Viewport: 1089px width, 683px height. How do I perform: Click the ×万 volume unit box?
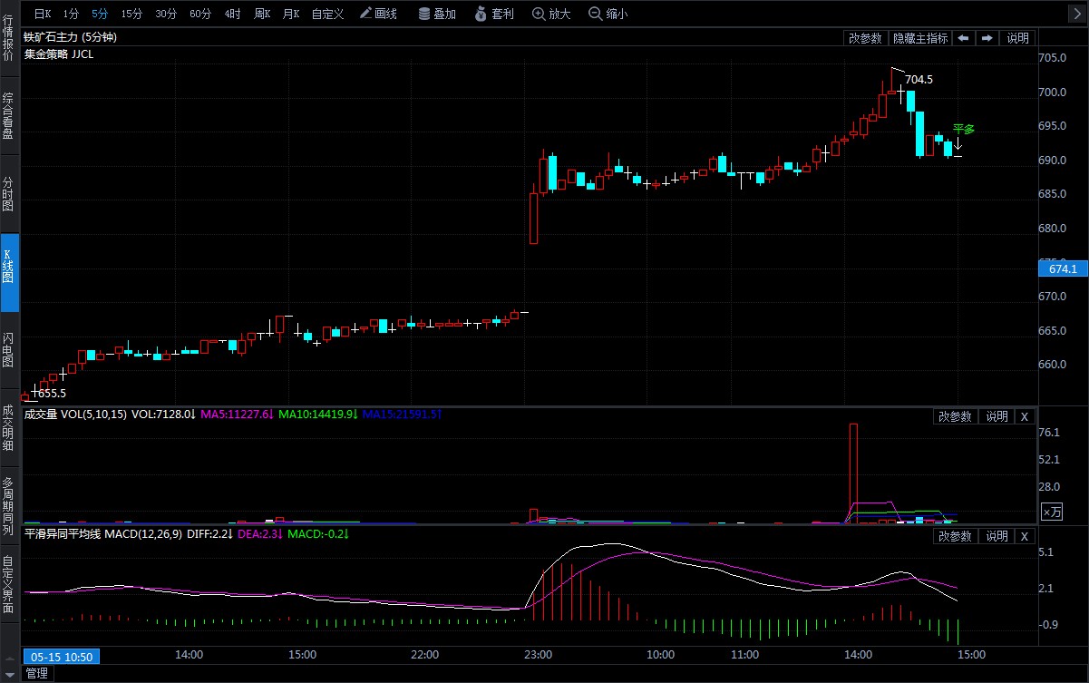click(x=1052, y=512)
